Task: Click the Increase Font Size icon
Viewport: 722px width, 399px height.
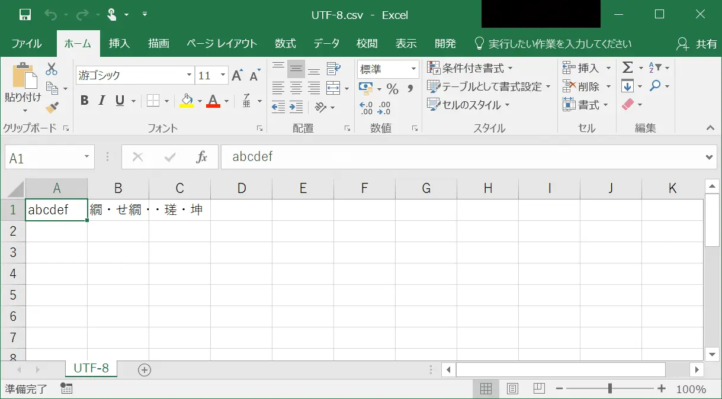Action: coord(237,75)
